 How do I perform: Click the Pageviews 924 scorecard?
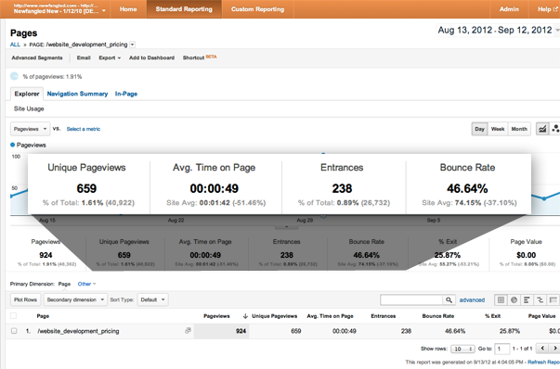pyautogui.click(x=46, y=253)
